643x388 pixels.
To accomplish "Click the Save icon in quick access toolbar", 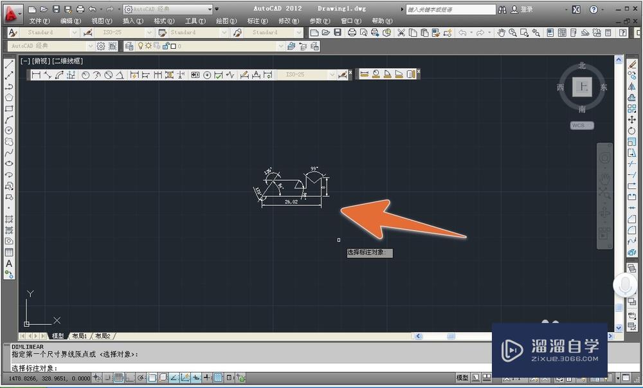I will 56,9.
